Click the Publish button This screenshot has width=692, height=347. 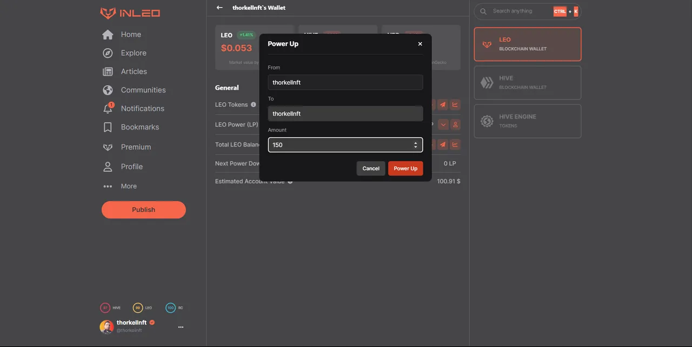pos(144,210)
